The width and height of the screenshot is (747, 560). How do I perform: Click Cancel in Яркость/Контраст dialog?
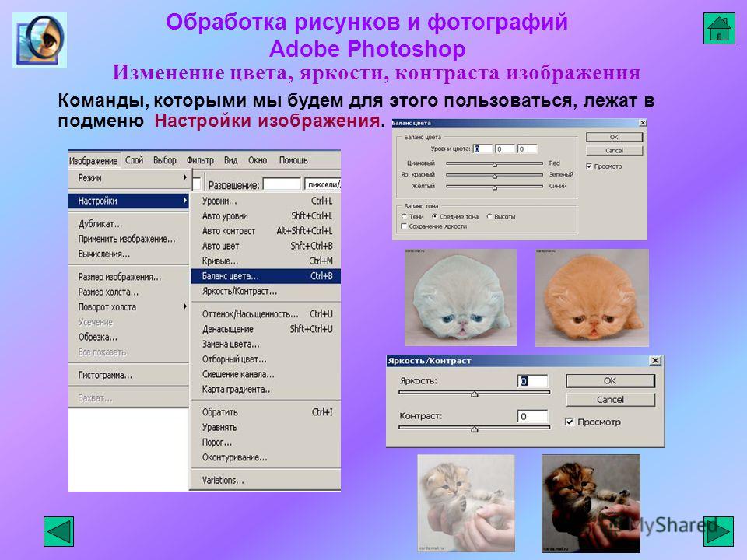pyautogui.click(x=610, y=400)
